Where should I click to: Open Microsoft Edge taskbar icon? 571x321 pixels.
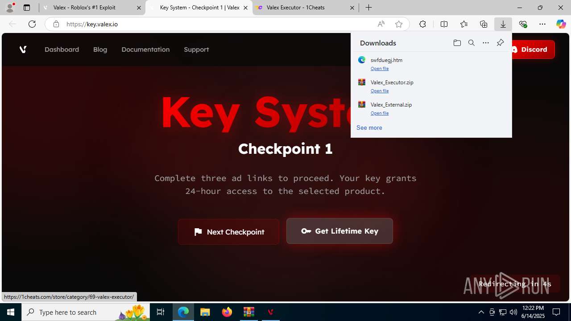pyautogui.click(x=183, y=312)
